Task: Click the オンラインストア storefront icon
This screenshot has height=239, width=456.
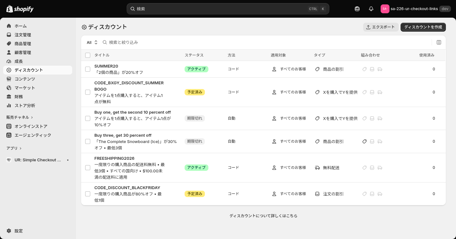Action: [x=9, y=126]
